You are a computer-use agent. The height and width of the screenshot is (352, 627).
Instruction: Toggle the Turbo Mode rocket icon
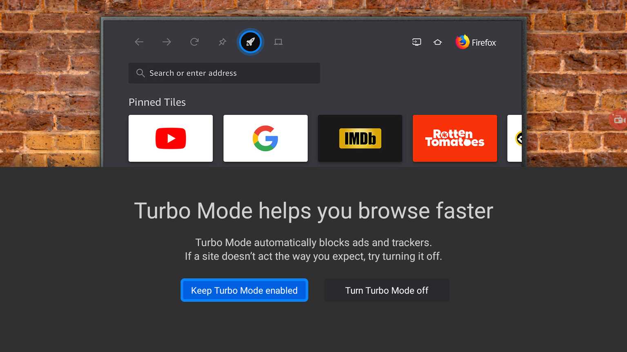[250, 42]
